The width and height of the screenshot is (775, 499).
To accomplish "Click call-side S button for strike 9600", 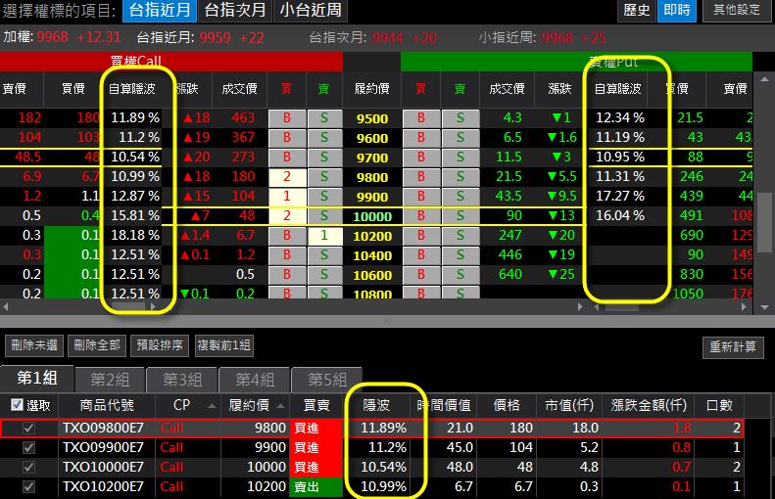I will pos(323,138).
